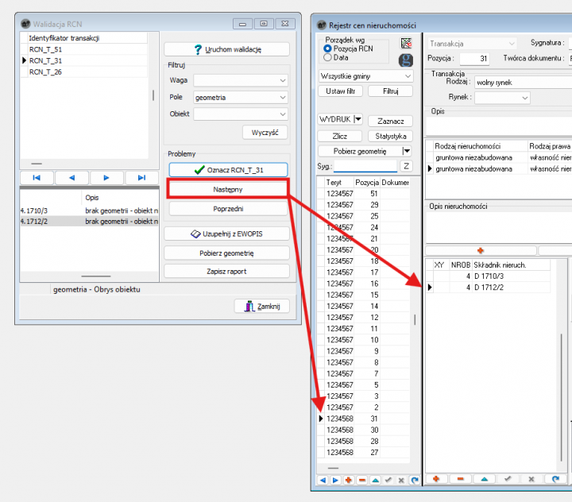
Task: Click the Poprzedni button
Action: coord(228,209)
